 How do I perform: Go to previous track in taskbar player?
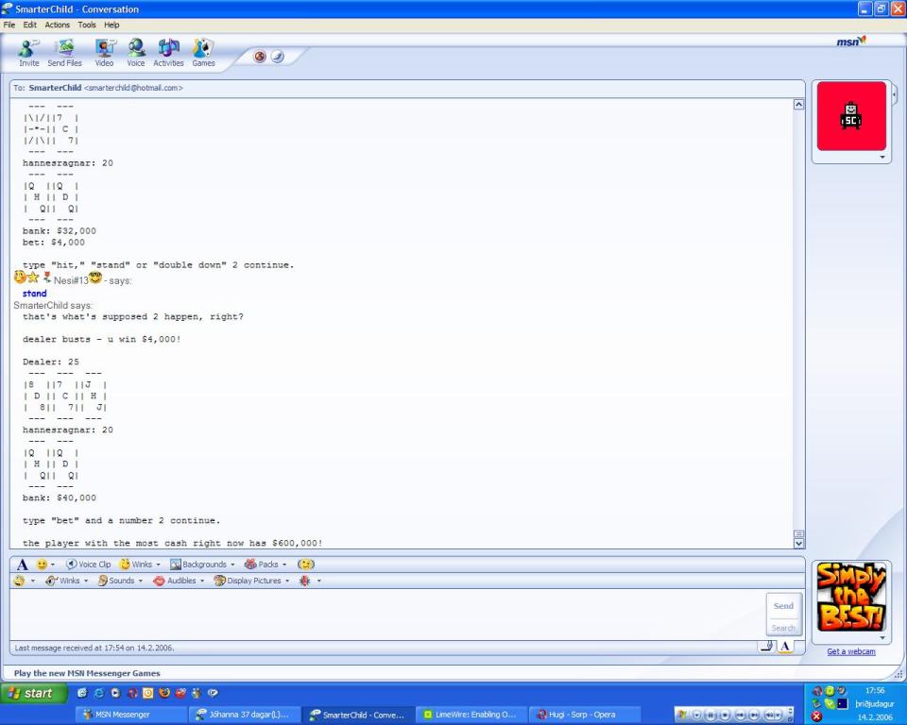point(740,716)
